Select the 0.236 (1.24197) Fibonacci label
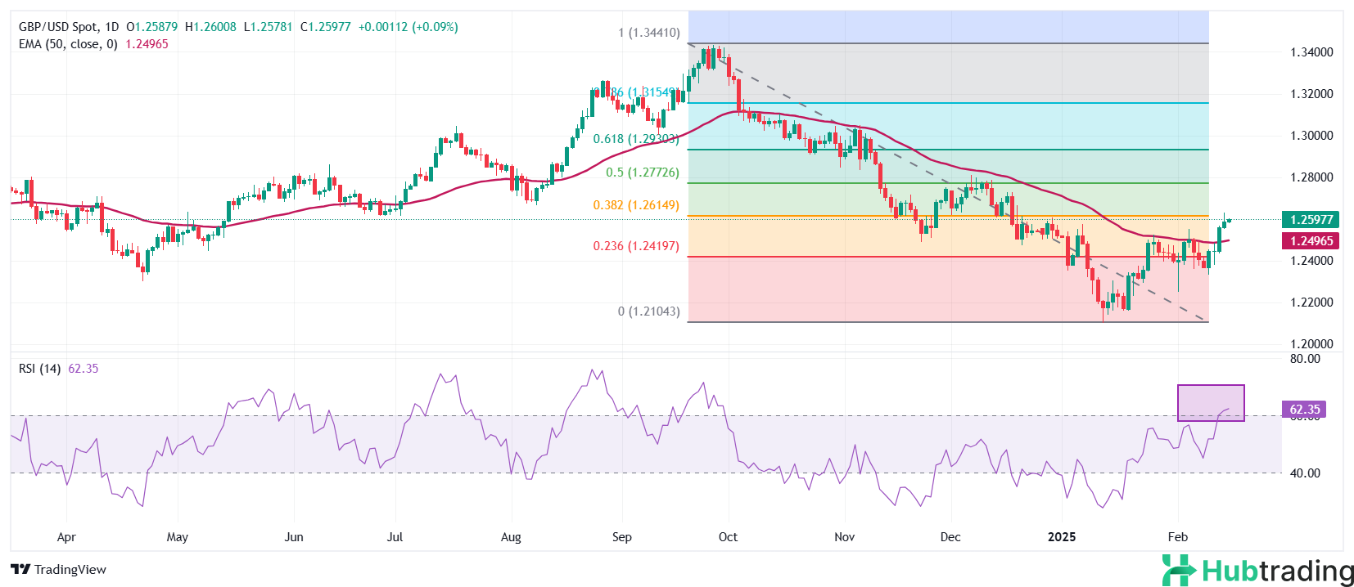1354x587 pixels. click(x=636, y=246)
